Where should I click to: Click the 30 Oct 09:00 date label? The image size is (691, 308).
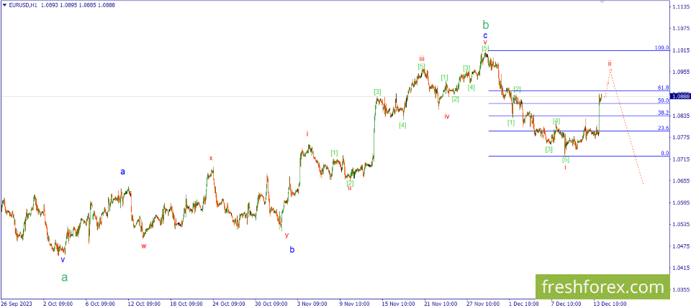270,304
